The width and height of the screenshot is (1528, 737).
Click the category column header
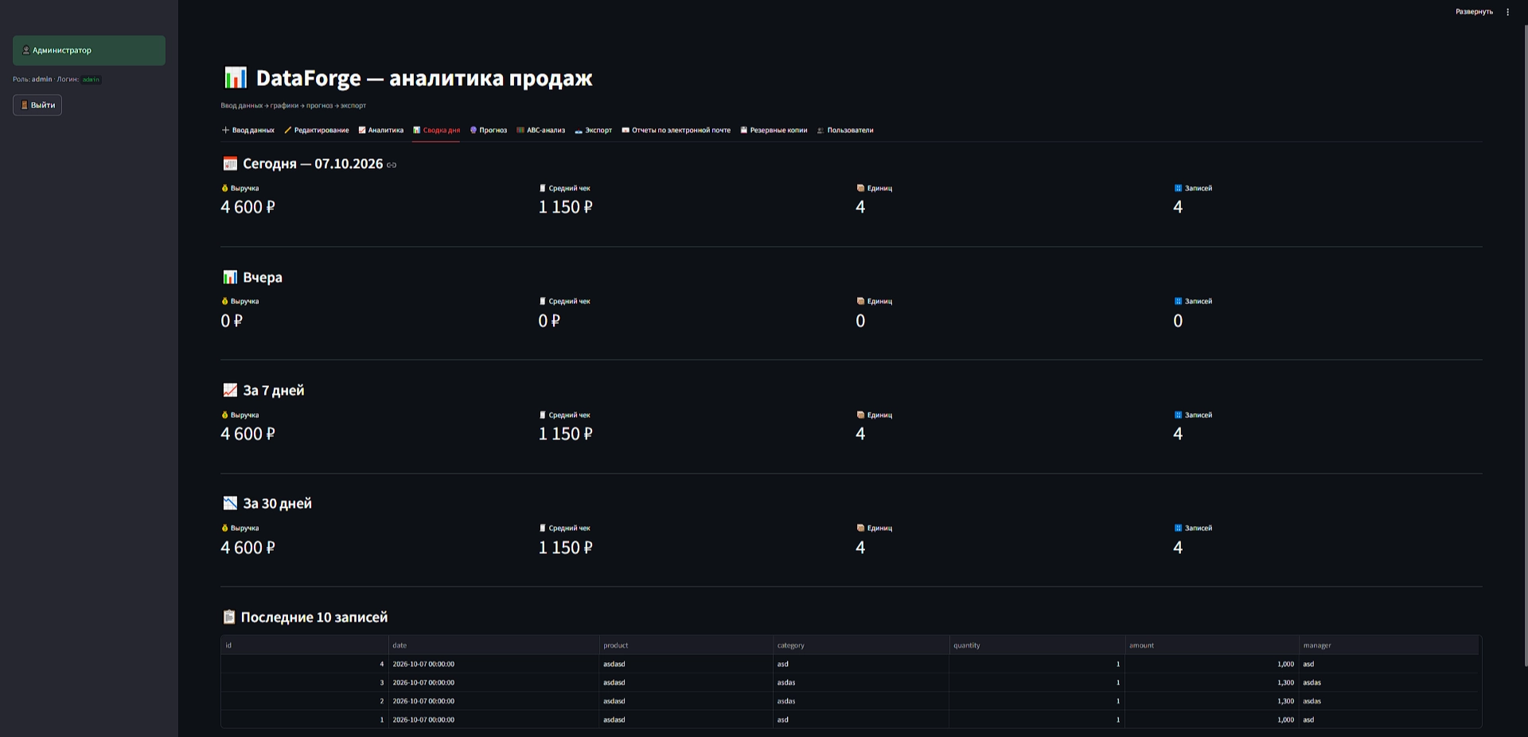click(x=861, y=645)
